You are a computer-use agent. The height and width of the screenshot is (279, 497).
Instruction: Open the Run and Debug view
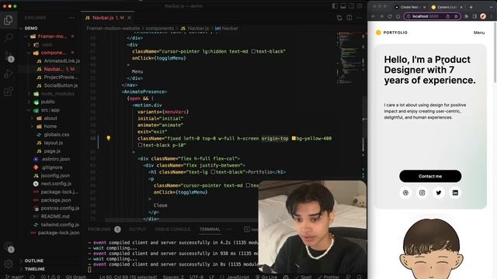click(9, 74)
